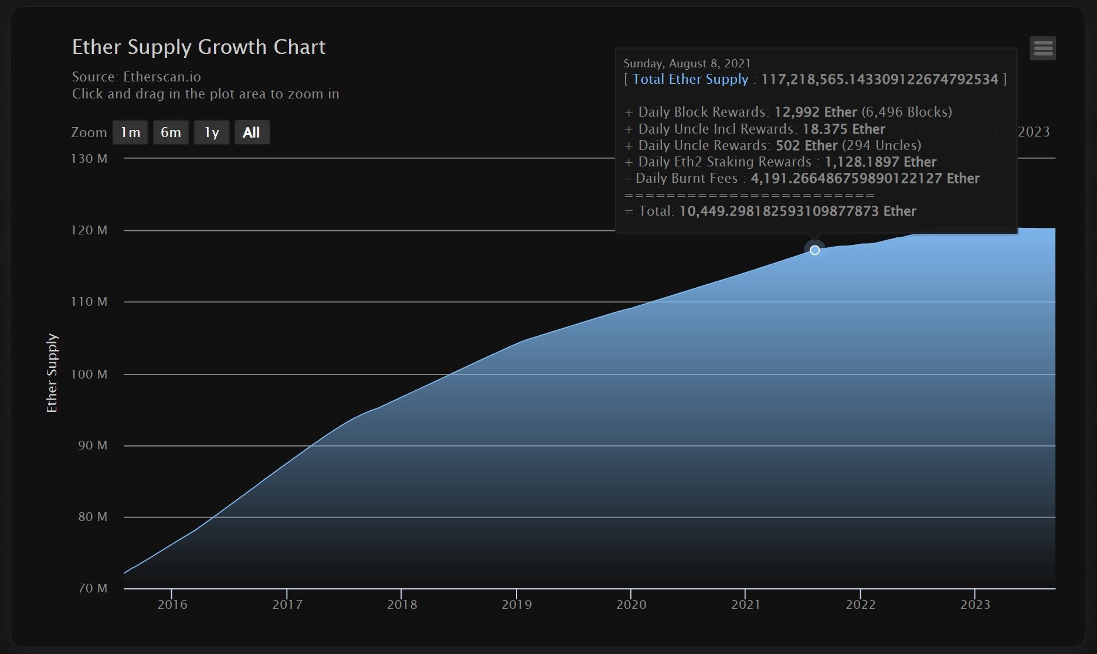Image resolution: width=1097 pixels, height=654 pixels.
Task: Click the highlighted August 8, 2021 data point
Action: pyautogui.click(x=814, y=250)
